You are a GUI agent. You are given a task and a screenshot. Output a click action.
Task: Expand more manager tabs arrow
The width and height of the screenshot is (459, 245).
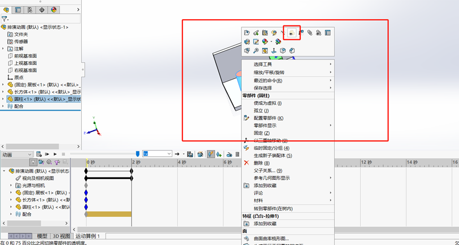click(78, 10)
